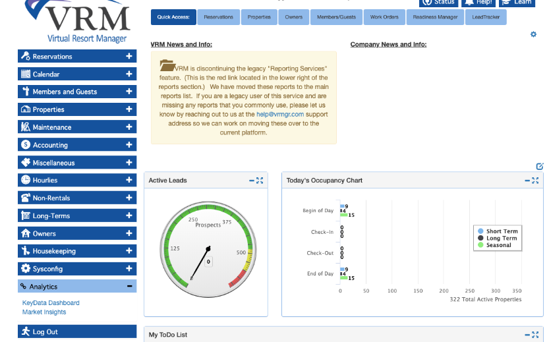
Task: Click the Hourlies clock icon in sidebar
Action: point(25,180)
